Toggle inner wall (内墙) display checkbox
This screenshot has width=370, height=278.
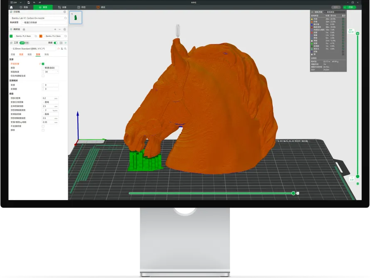click(343, 19)
